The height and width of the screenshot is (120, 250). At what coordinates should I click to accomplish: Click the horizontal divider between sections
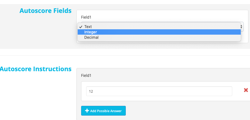[125, 55]
